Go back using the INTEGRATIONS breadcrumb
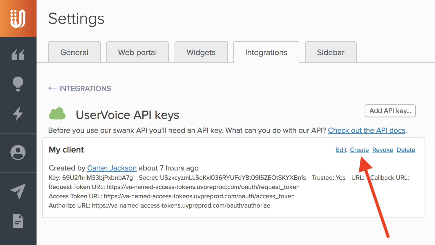 [79, 88]
